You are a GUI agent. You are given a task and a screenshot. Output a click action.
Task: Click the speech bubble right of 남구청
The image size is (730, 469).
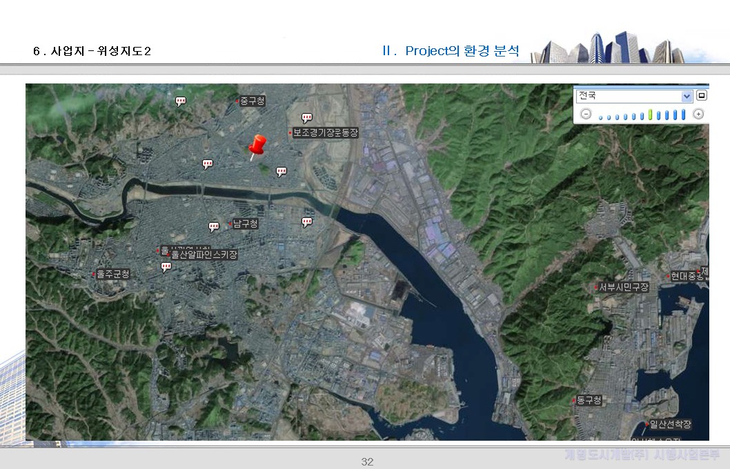307,222
